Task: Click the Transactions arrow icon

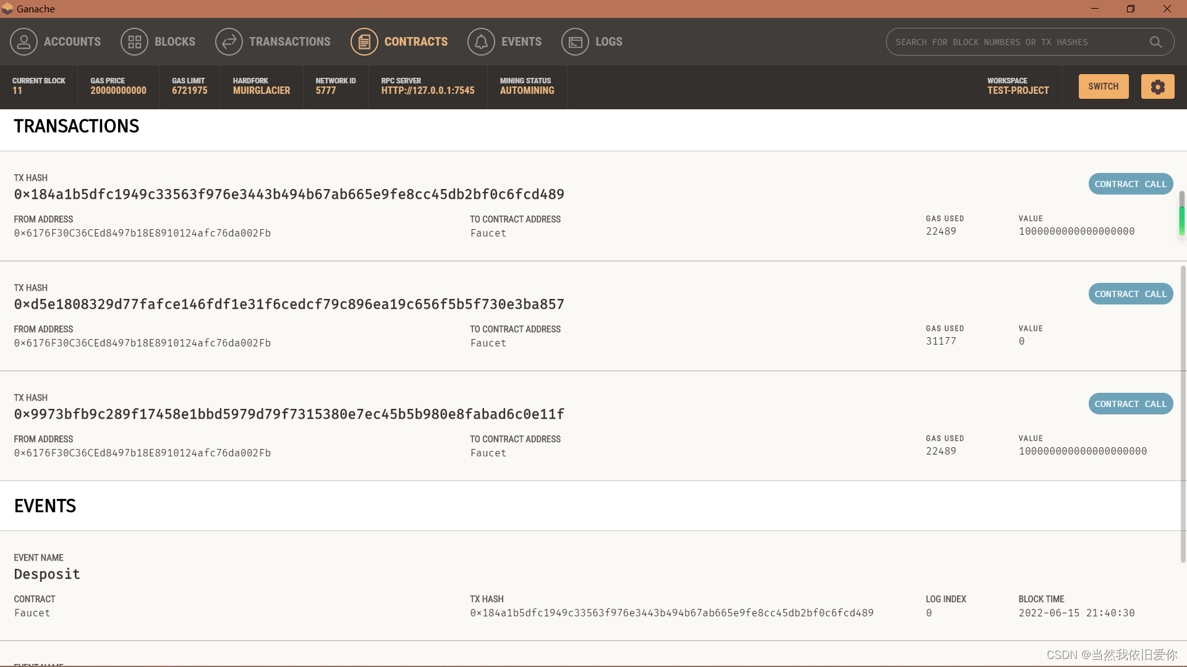Action: point(229,42)
